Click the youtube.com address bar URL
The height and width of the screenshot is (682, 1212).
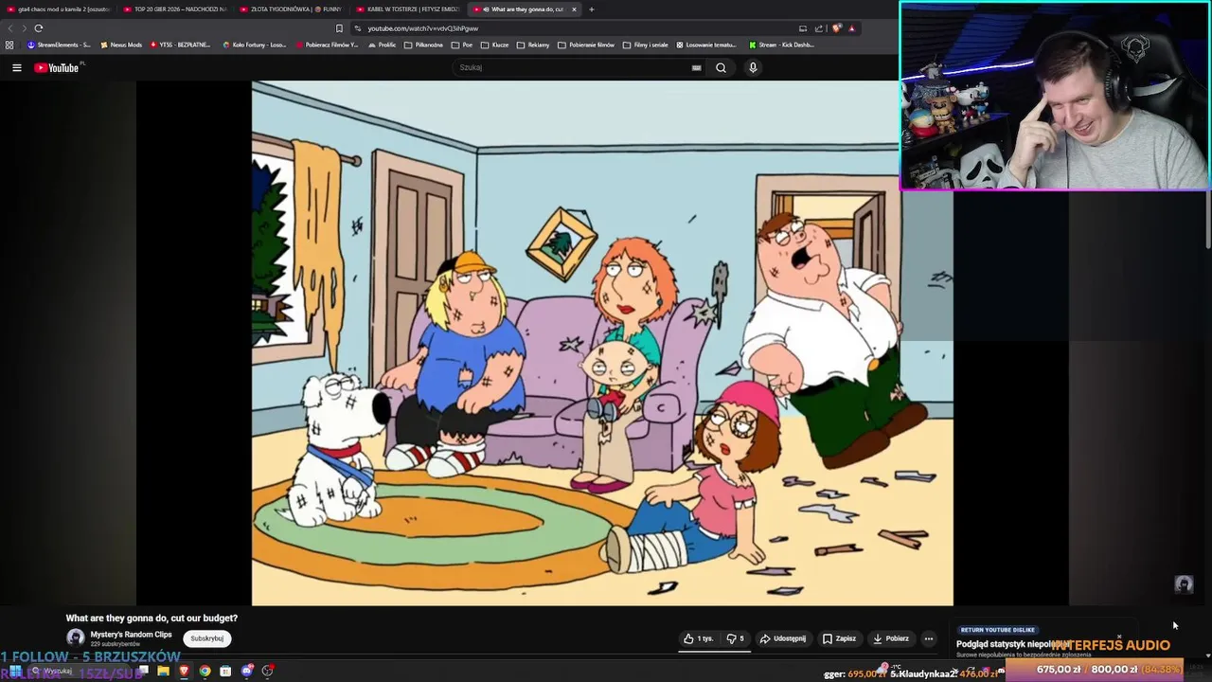point(422,28)
